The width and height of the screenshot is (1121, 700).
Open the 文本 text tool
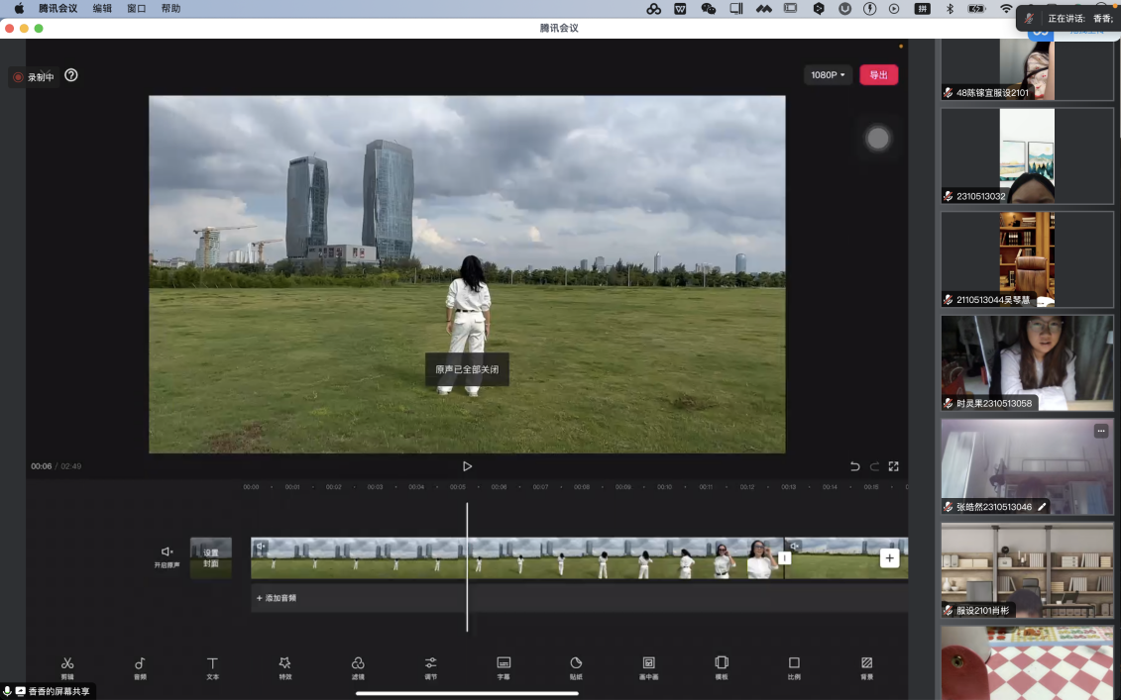coord(212,666)
